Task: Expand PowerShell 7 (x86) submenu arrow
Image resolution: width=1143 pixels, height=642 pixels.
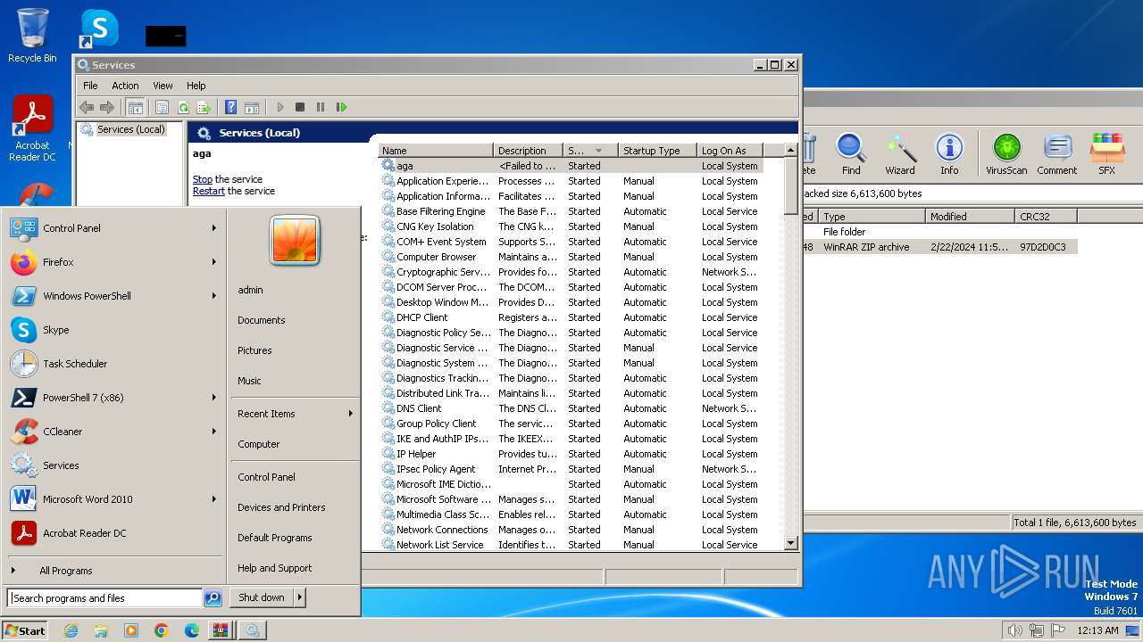Action: (x=214, y=398)
